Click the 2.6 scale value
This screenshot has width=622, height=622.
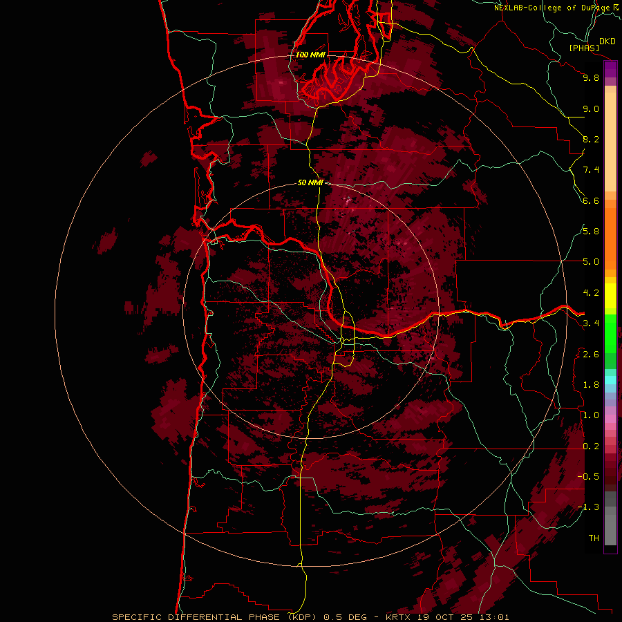[591, 355]
